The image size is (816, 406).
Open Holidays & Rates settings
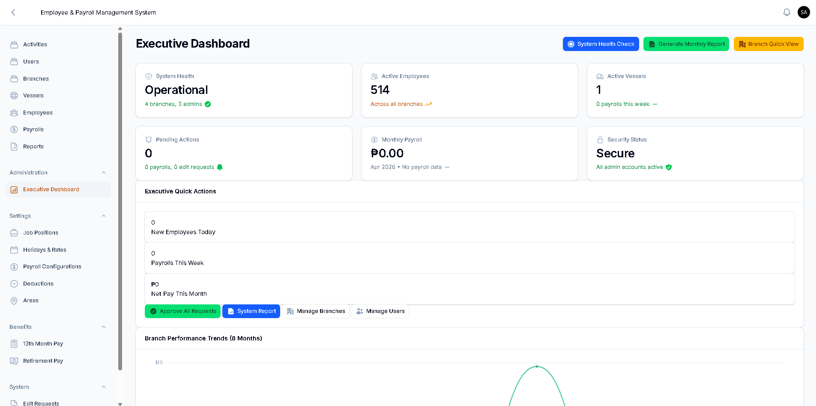pos(58,250)
